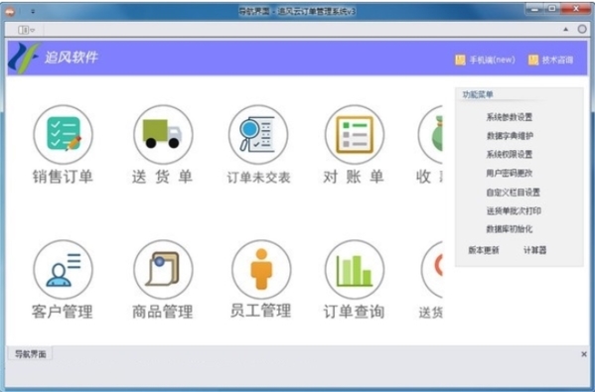Click the 计算器 link
Screen dimensions: 595x392
[x=535, y=250]
